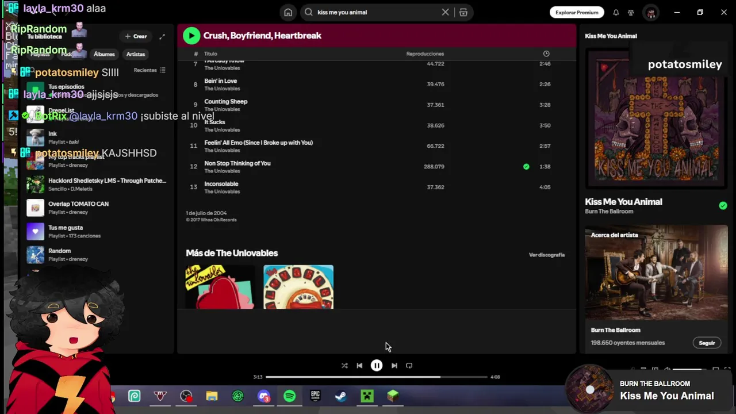Sort tracks by the Título column
Screen dimensions: 736x414
click(210, 54)
